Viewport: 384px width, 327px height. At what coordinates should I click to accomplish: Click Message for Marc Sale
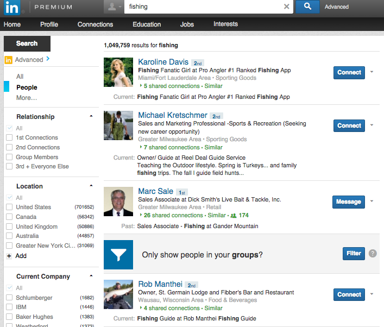(349, 202)
